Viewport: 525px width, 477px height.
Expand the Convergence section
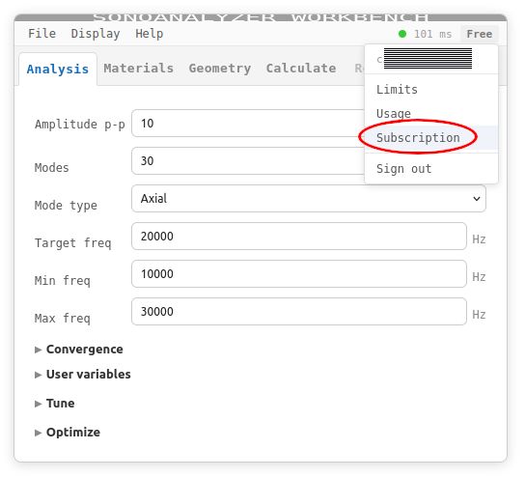point(79,350)
